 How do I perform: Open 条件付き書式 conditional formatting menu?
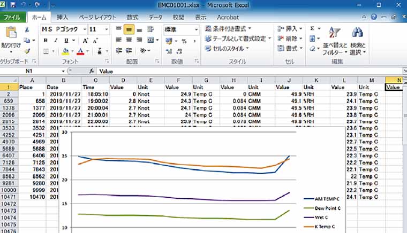[x=228, y=28]
